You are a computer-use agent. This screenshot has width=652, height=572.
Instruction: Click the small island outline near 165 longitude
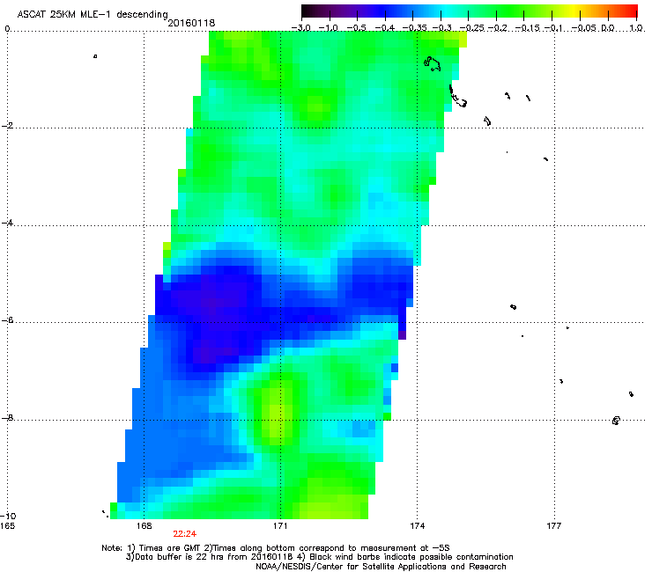[95, 56]
